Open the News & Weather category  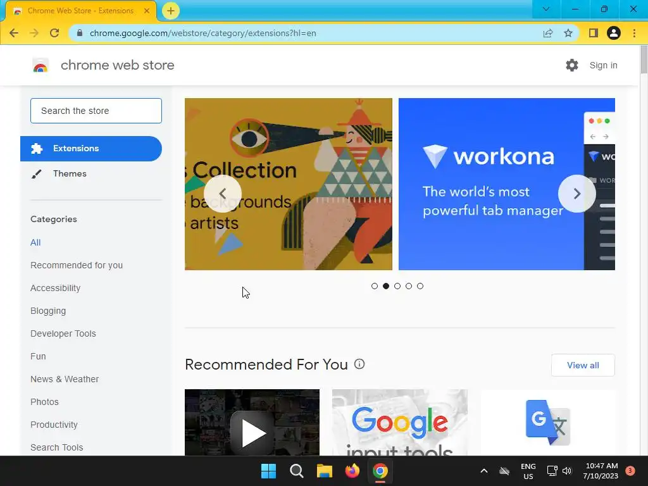point(65,379)
